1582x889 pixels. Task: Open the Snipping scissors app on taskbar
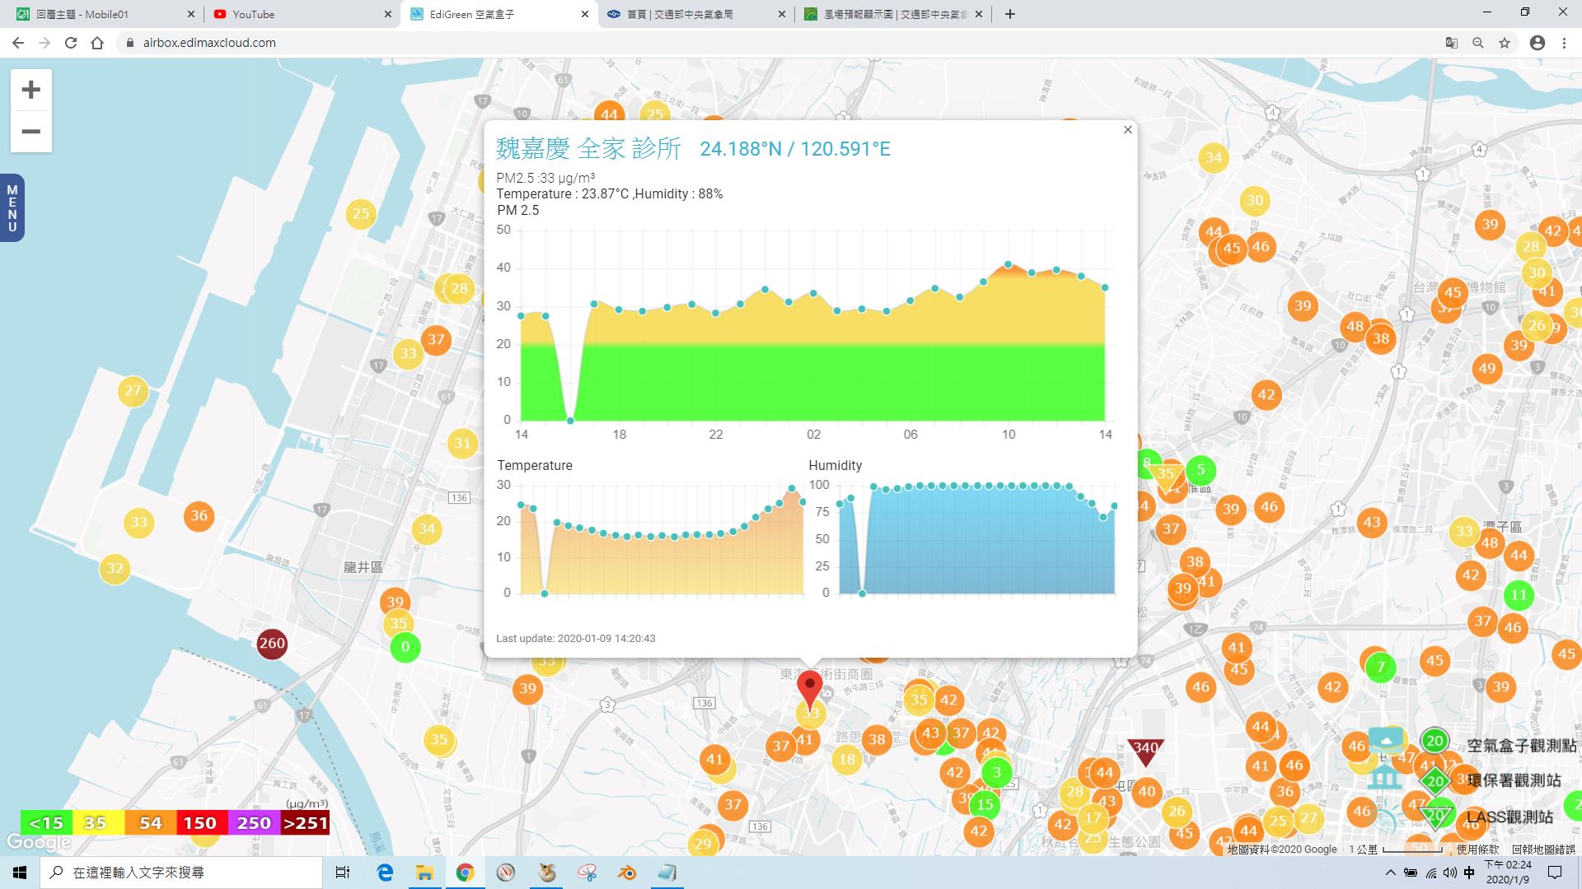[x=587, y=873]
